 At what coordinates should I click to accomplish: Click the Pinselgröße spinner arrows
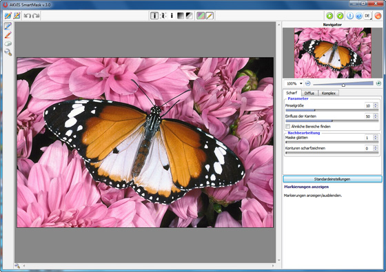tap(376, 106)
